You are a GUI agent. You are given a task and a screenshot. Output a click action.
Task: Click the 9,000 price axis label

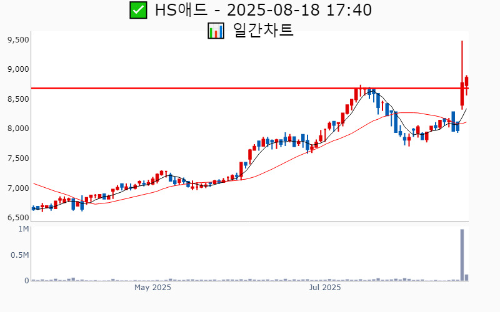coord(18,69)
